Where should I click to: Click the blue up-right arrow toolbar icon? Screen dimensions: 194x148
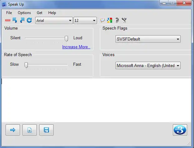[22, 20]
